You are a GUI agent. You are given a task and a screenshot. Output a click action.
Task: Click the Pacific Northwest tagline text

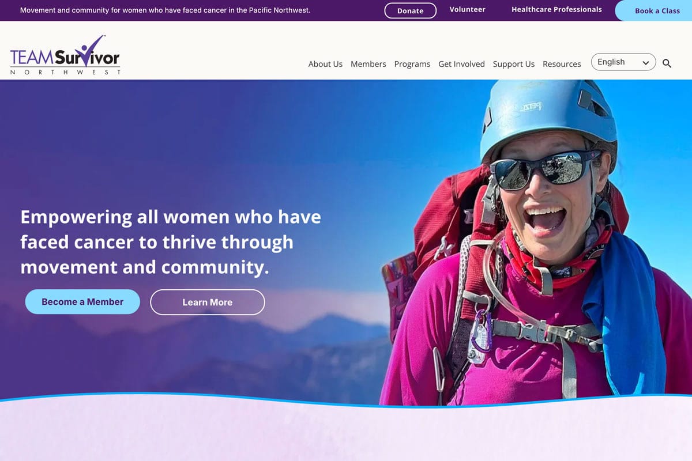point(165,10)
